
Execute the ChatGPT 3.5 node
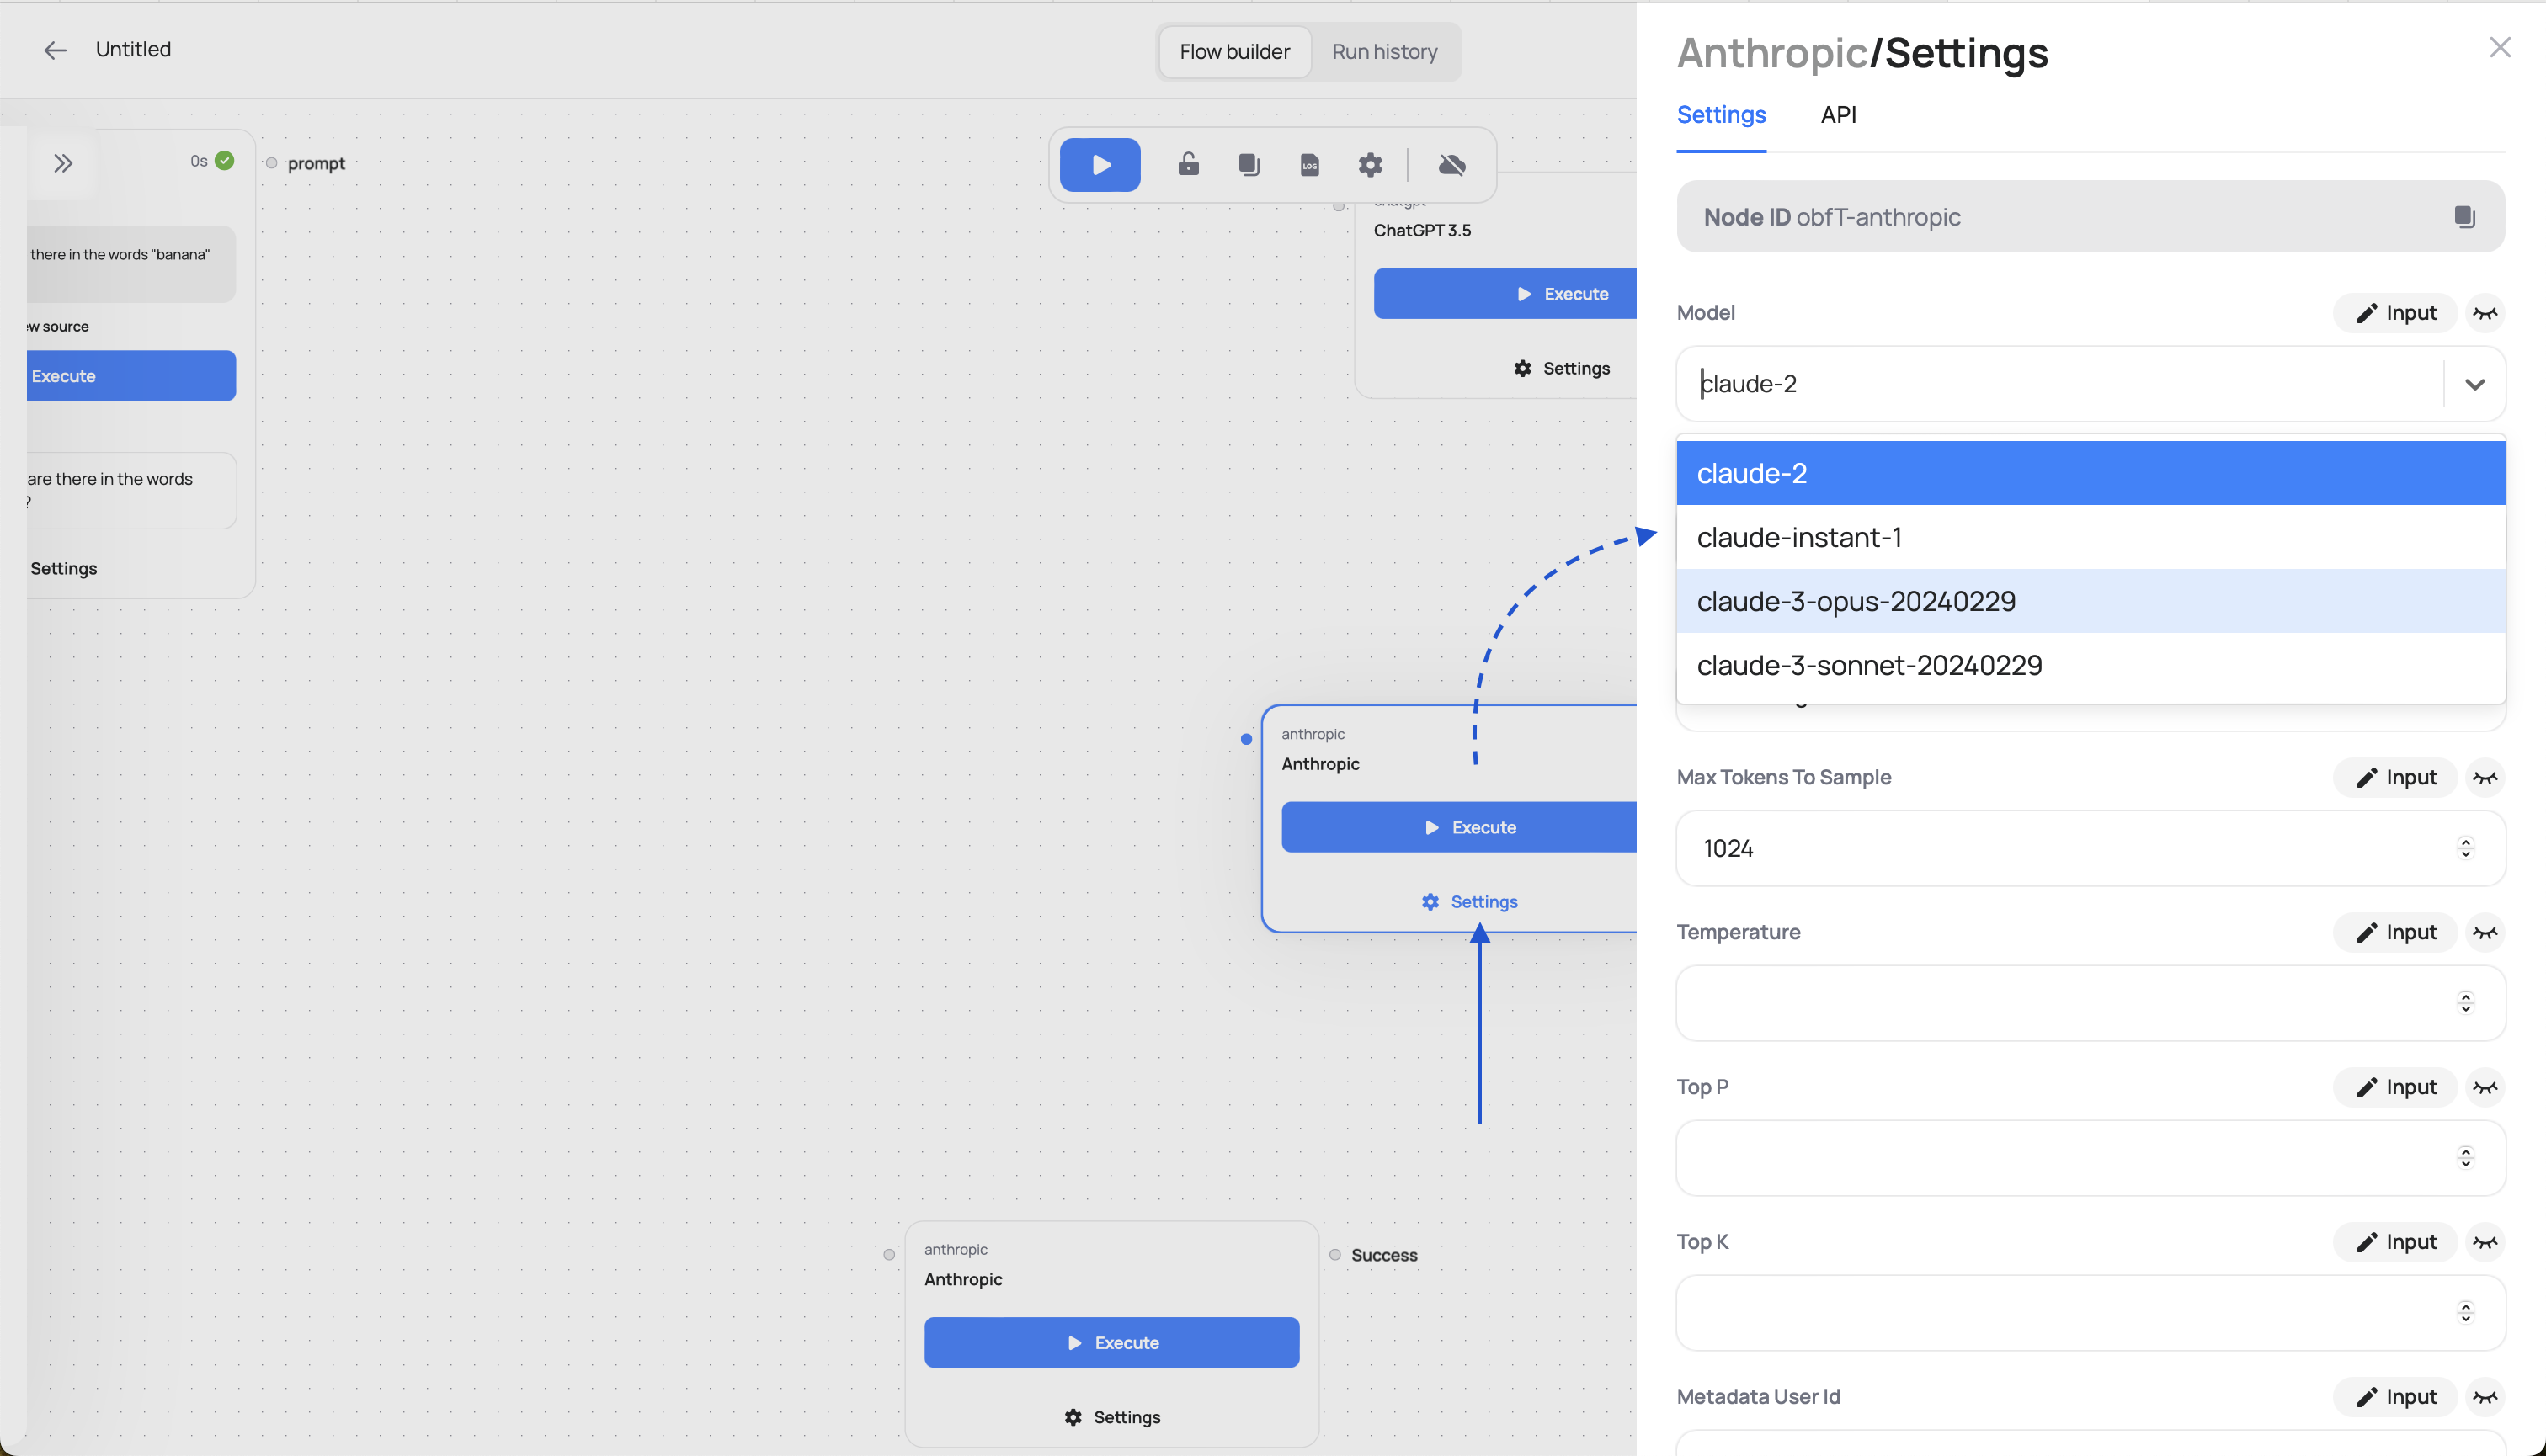(x=1505, y=294)
